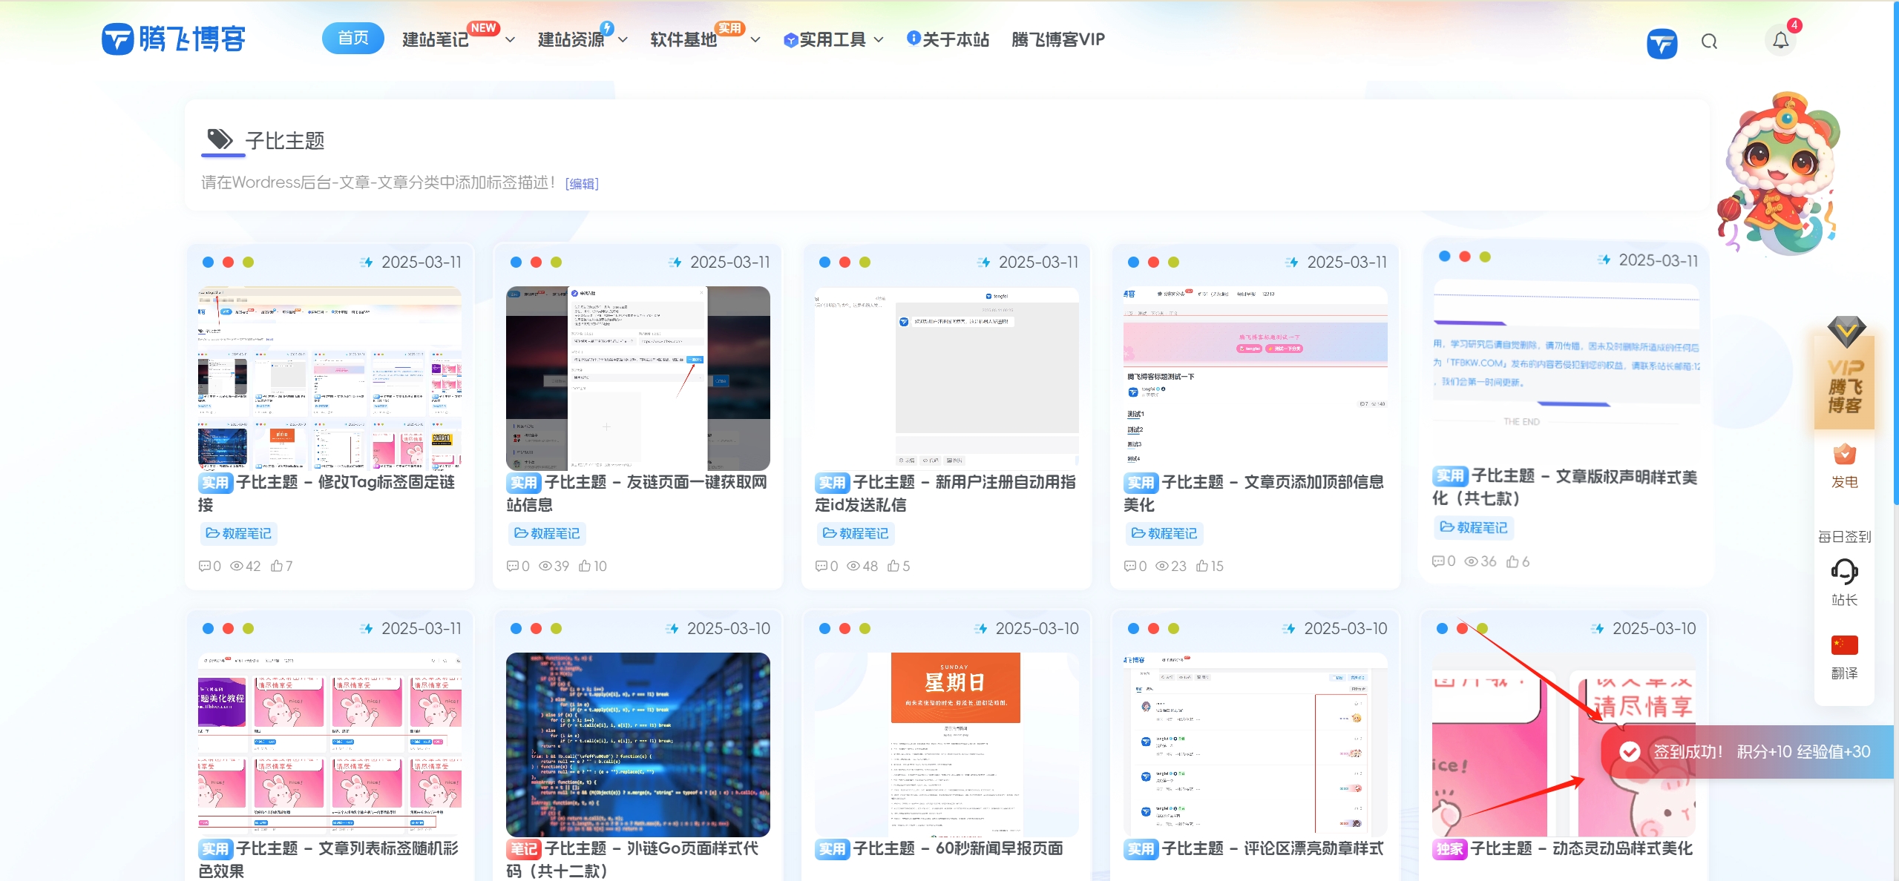Screen dimensions: 1899x881
Task: Open article 友链页面一键获取网站信息 title
Action: [x=637, y=493]
